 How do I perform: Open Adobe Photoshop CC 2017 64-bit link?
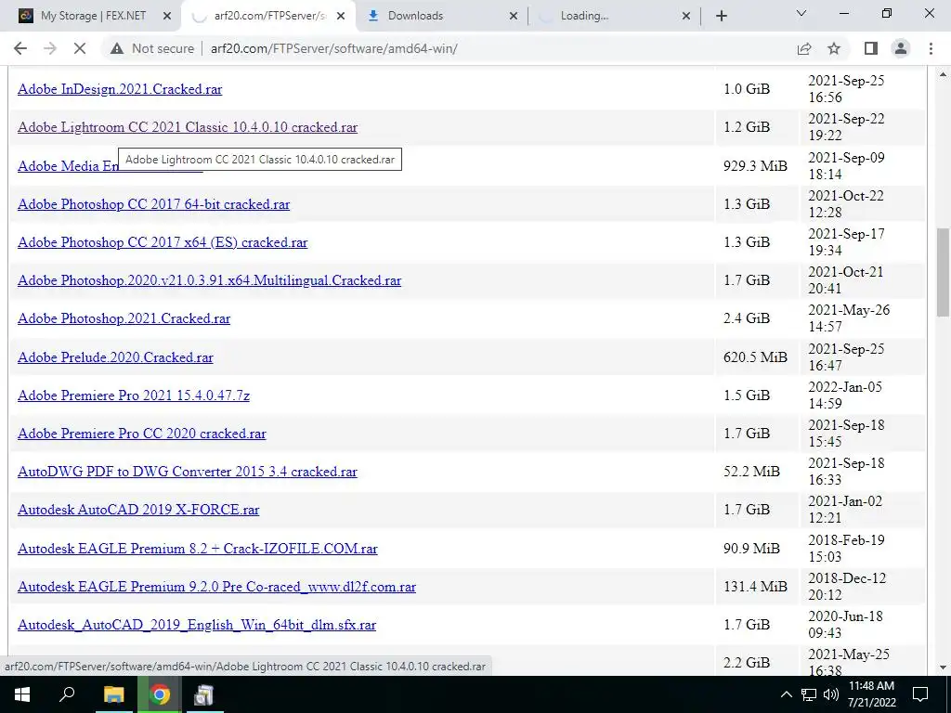153,204
